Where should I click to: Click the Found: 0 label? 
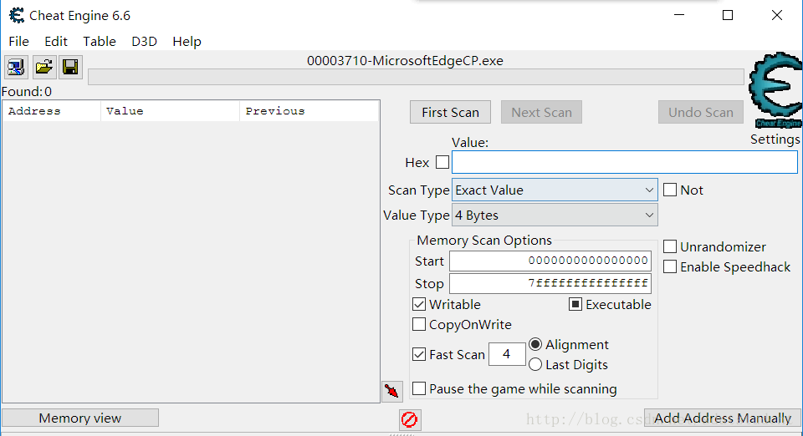pos(27,92)
